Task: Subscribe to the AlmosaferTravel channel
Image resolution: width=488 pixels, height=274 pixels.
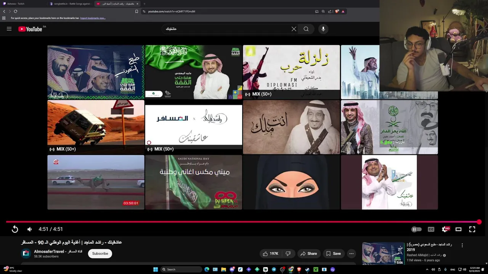Action: pyautogui.click(x=100, y=253)
